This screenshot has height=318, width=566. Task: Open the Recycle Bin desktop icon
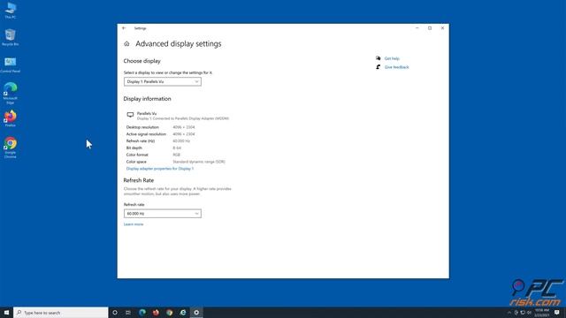pyautogui.click(x=10, y=37)
